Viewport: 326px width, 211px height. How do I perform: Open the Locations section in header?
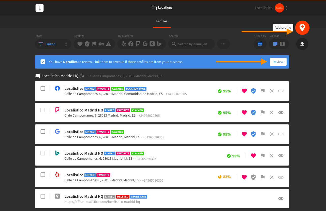(162, 8)
